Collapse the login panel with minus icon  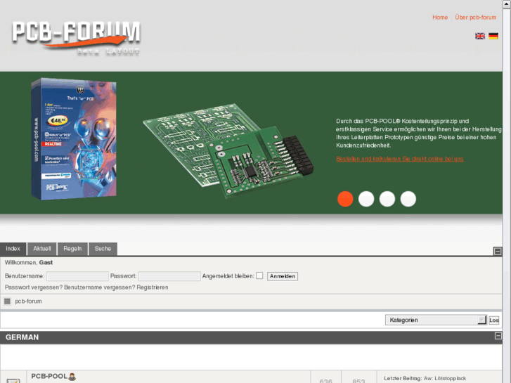(498, 252)
